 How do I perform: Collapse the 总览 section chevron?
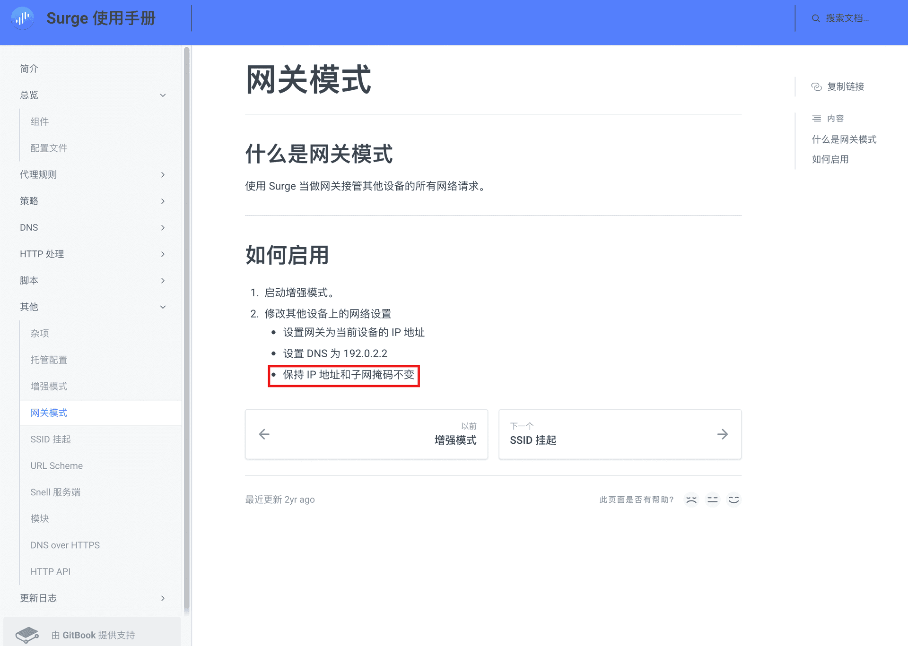[163, 95]
